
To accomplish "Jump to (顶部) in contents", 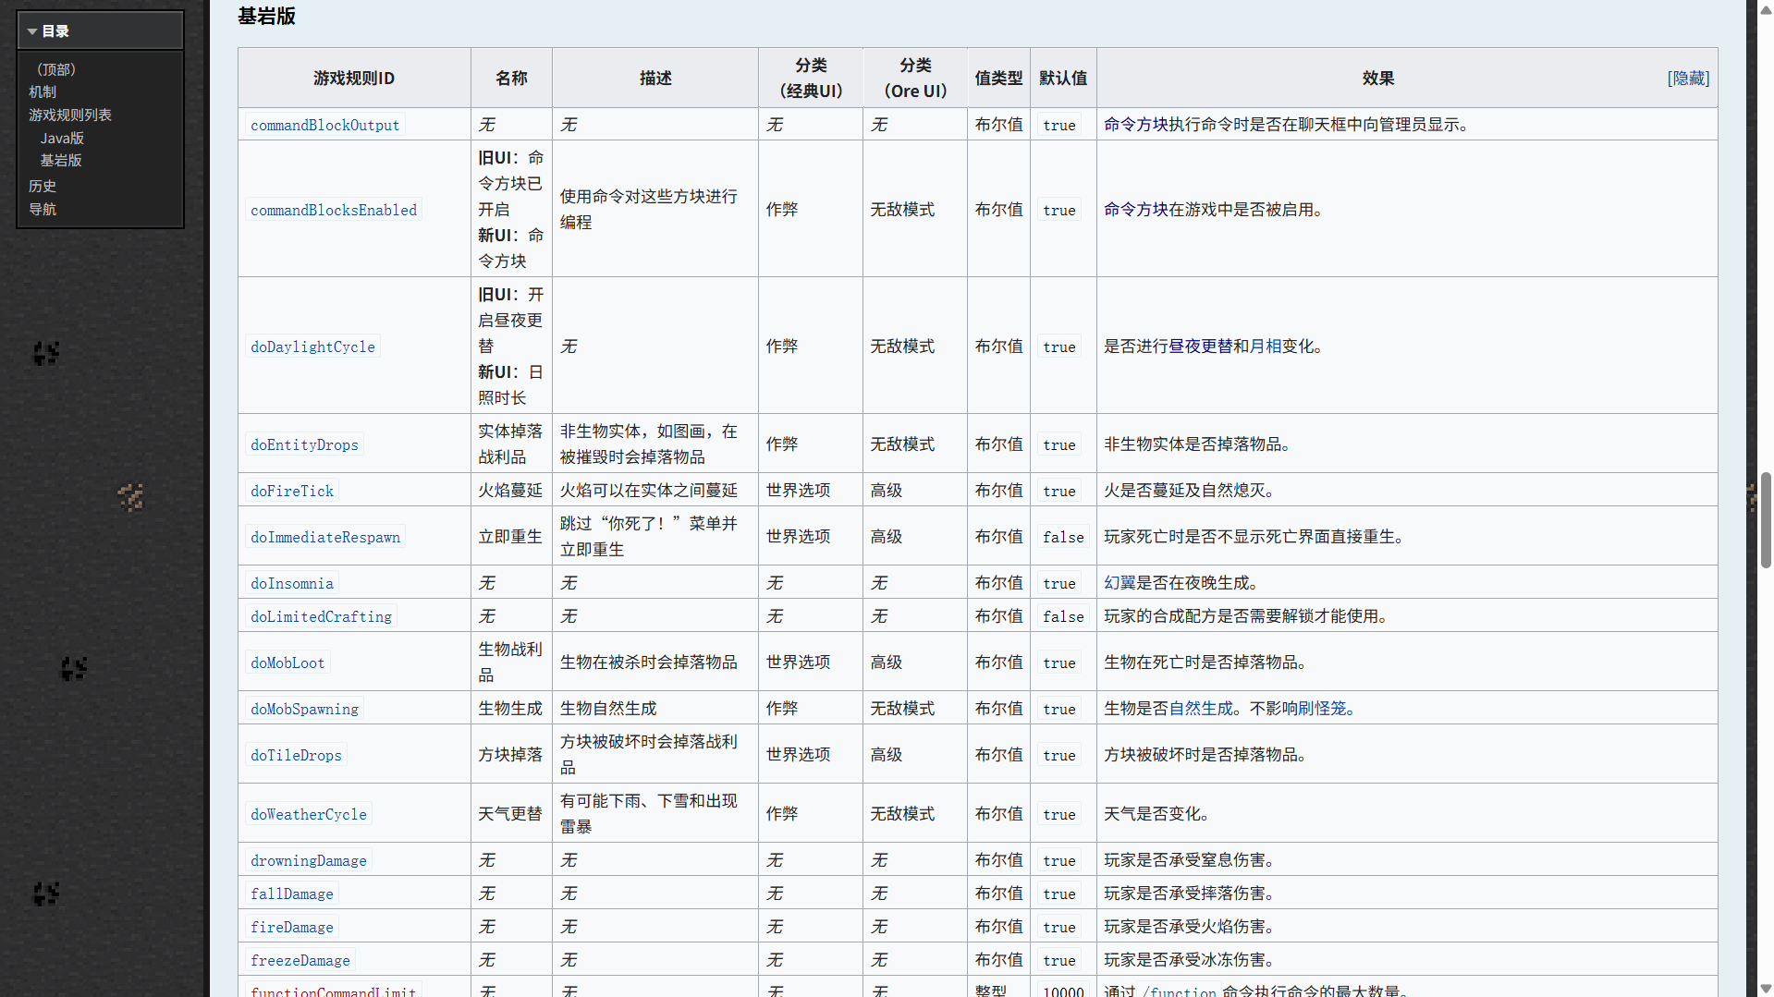I will pyautogui.click(x=55, y=69).
